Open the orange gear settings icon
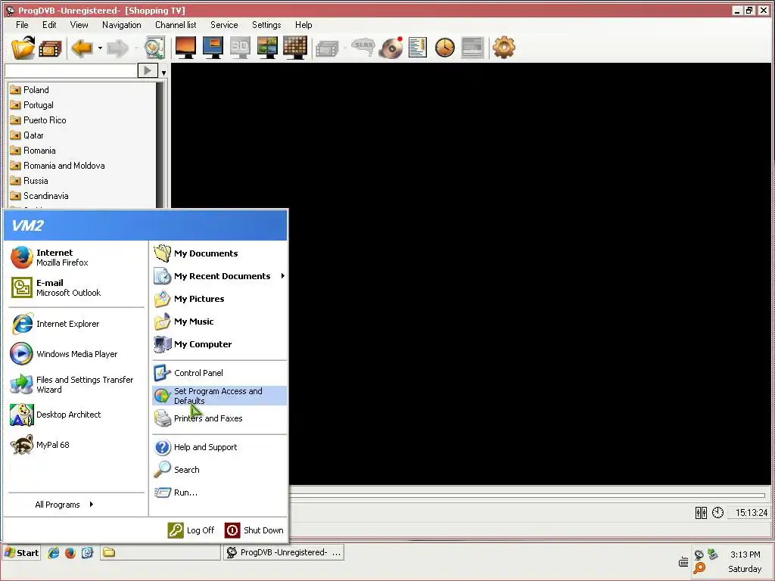Image resolution: width=775 pixels, height=581 pixels. click(x=503, y=48)
